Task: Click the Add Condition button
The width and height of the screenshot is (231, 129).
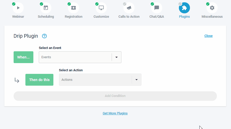Action: 115,96
